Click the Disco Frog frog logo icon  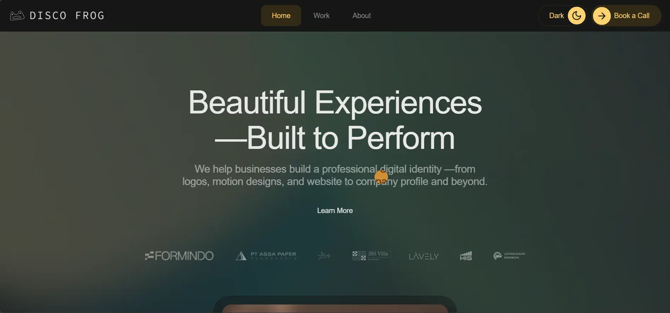(17, 16)
